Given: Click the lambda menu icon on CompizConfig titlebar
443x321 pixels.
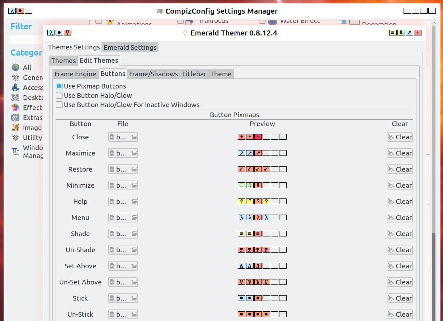Looking at the screenshot, I should pyautogui.click(x=12, y=11).
